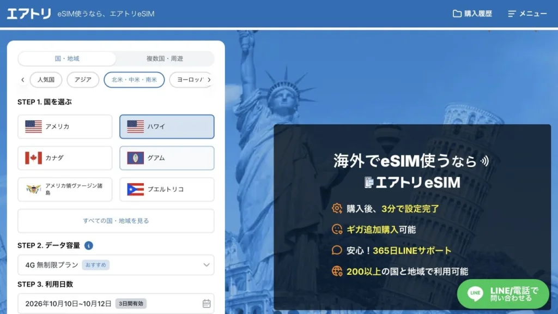Show previous region filters with left chevron

click(x=23, y=80)
